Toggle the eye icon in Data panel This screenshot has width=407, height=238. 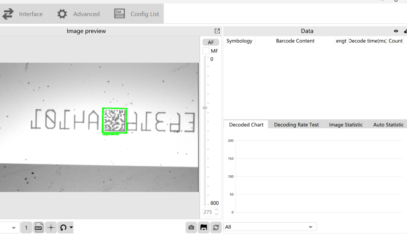(x=396, y=31)
